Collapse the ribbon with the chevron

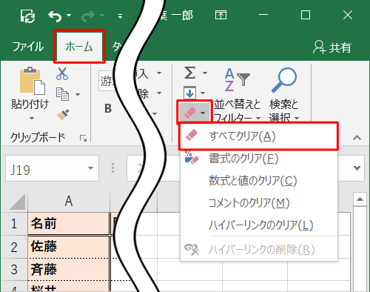click(357, 138)
